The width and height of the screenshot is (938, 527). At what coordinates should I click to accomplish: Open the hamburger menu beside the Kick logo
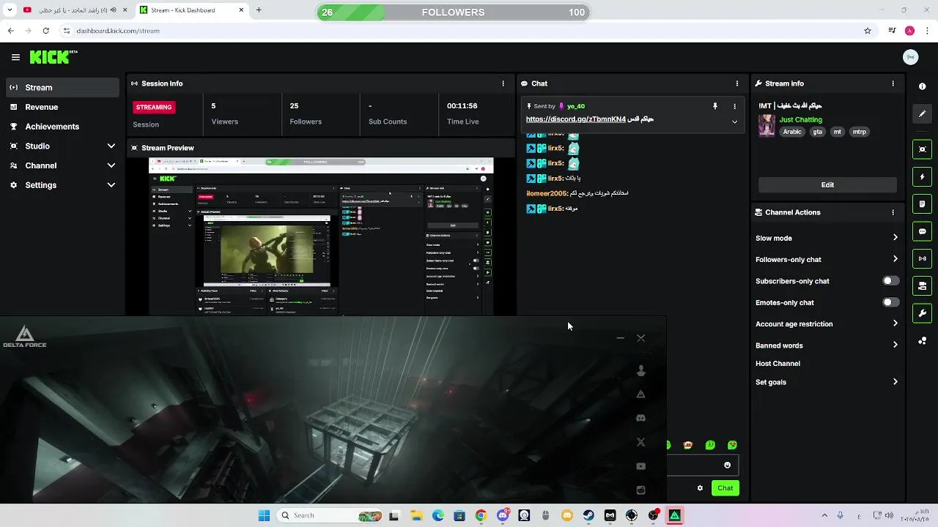point(15,57)
